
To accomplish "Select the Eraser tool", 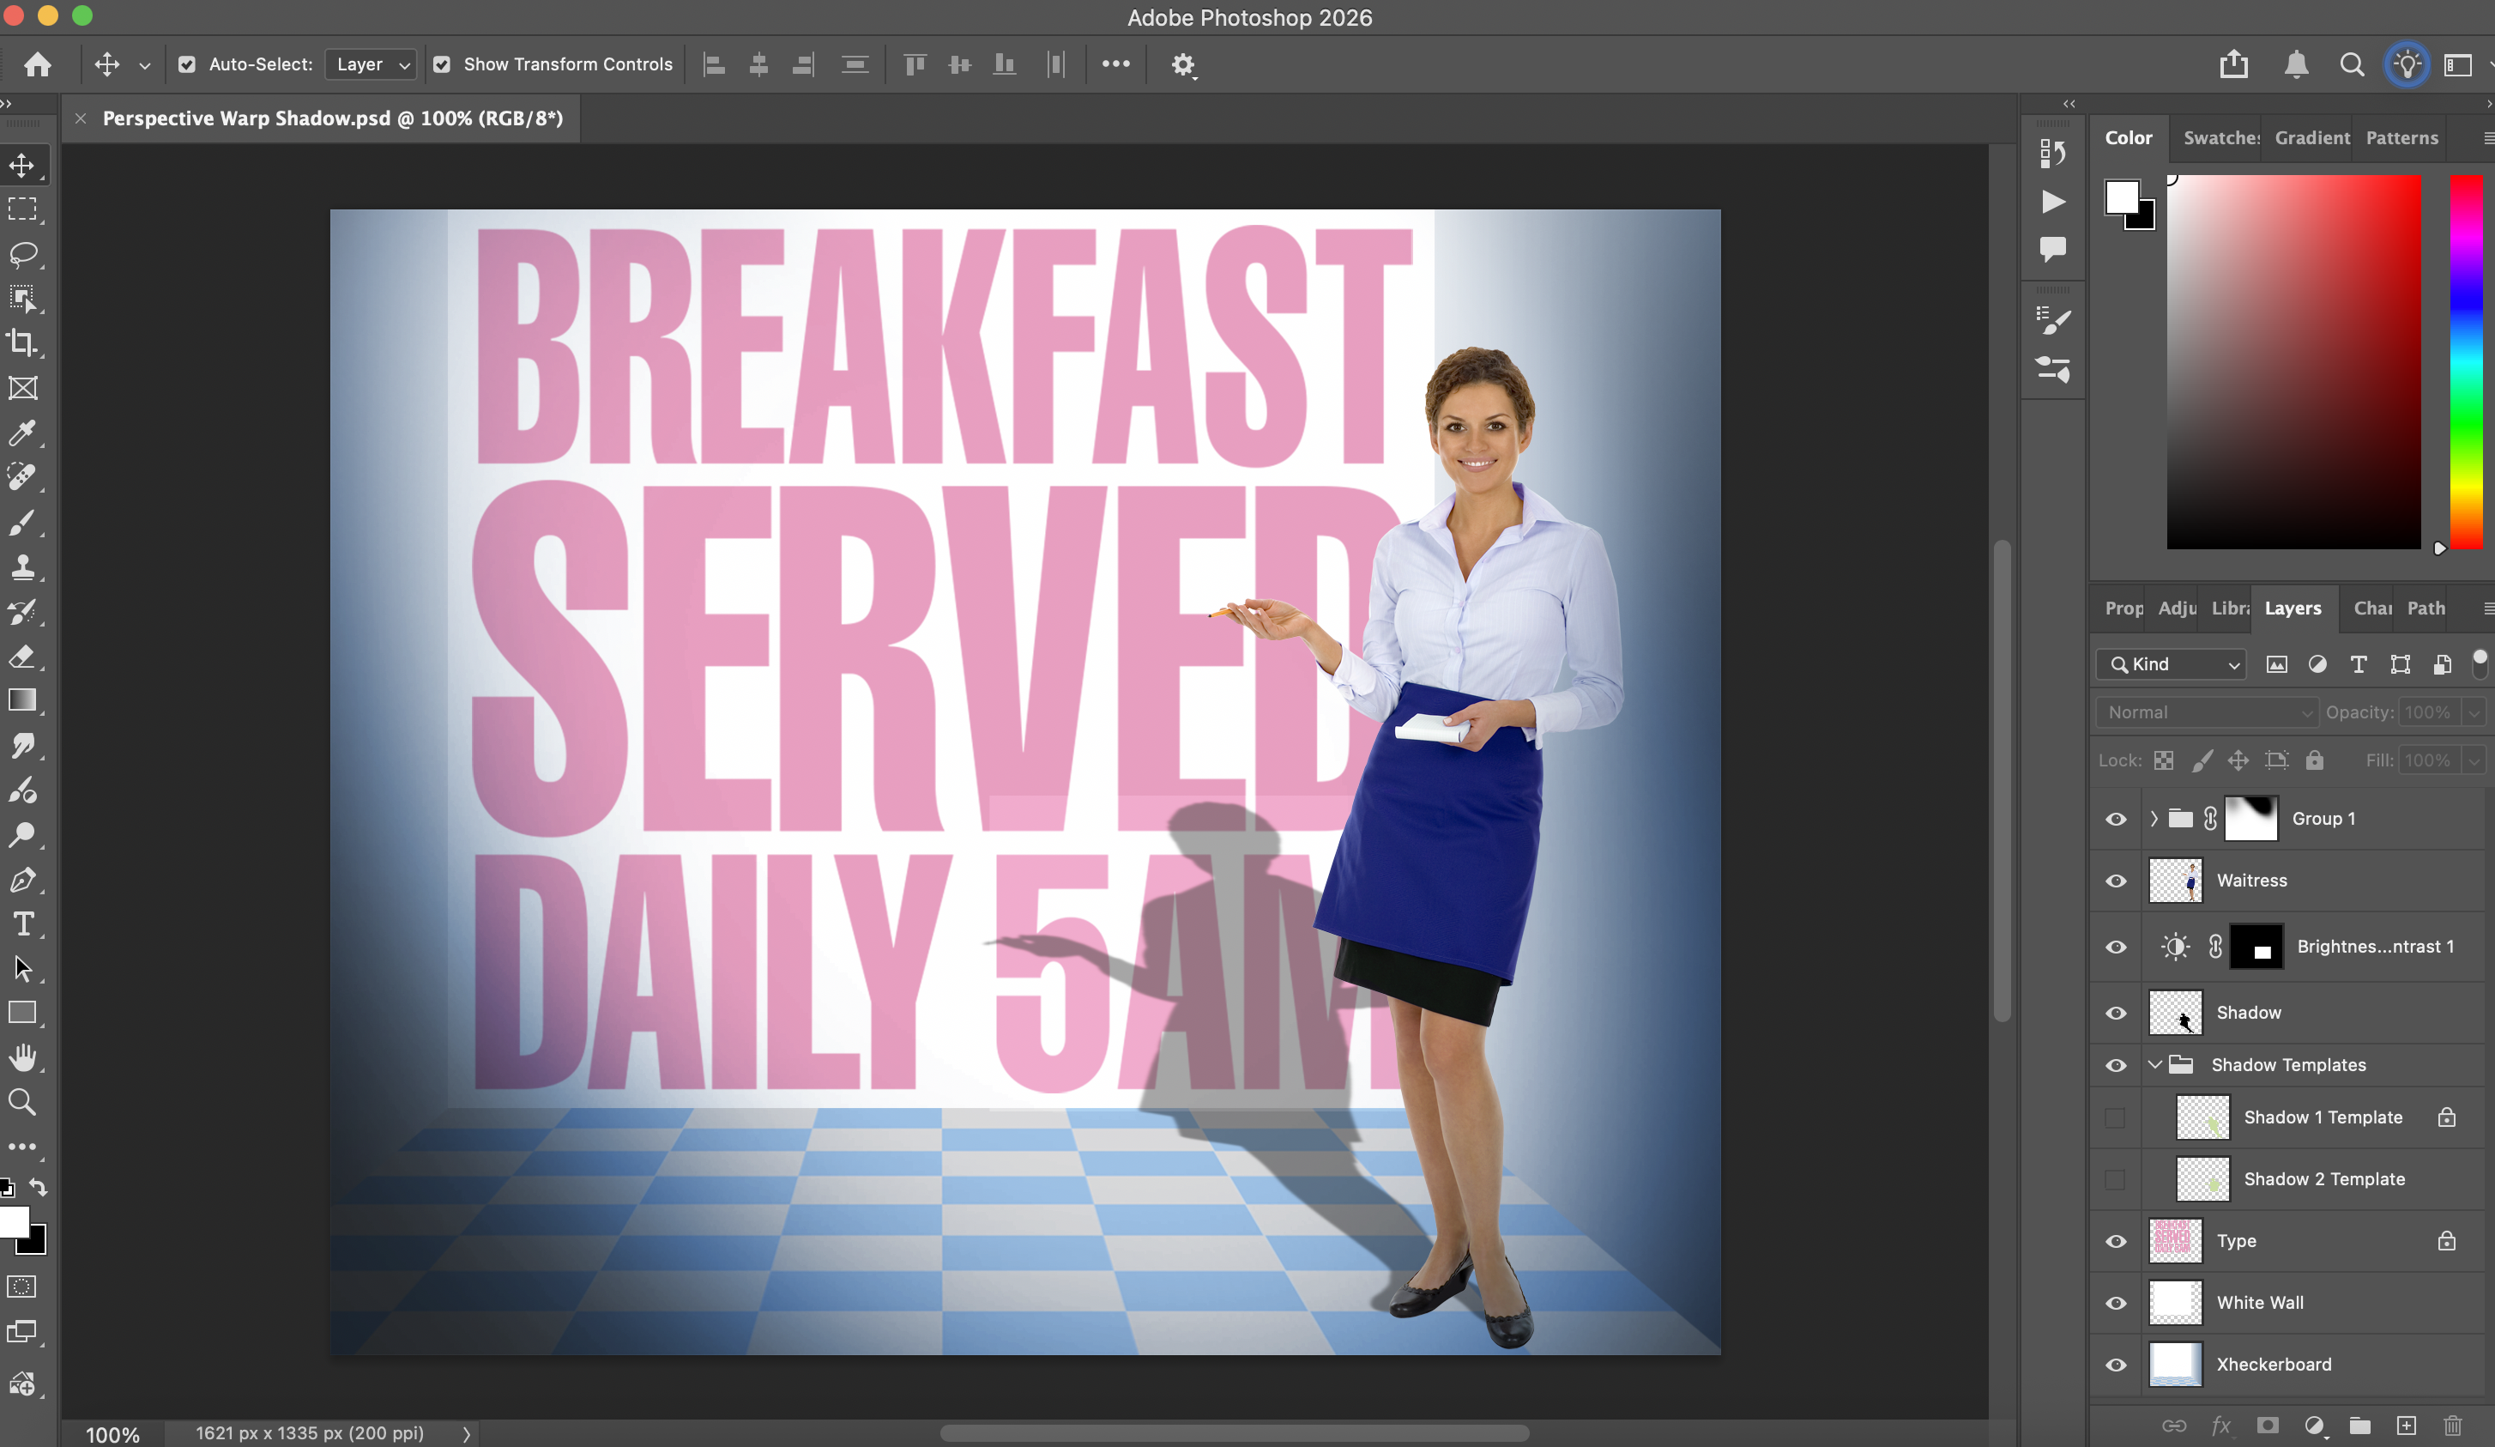I will click(x=23, y=657).
